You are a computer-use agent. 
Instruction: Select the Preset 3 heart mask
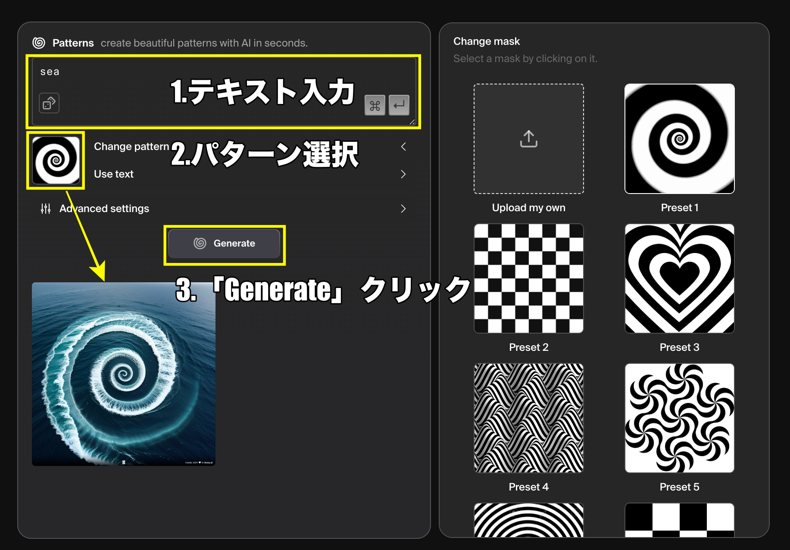point(680,278)
